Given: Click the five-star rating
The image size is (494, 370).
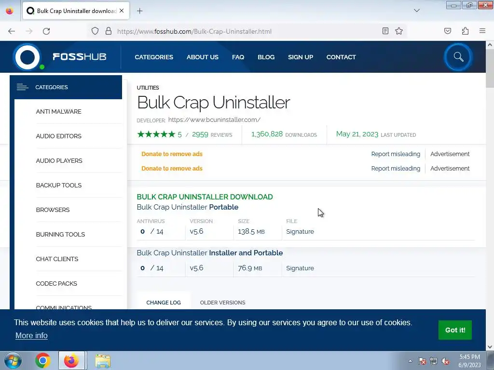Looking at the screenshot, I should 156,134.
